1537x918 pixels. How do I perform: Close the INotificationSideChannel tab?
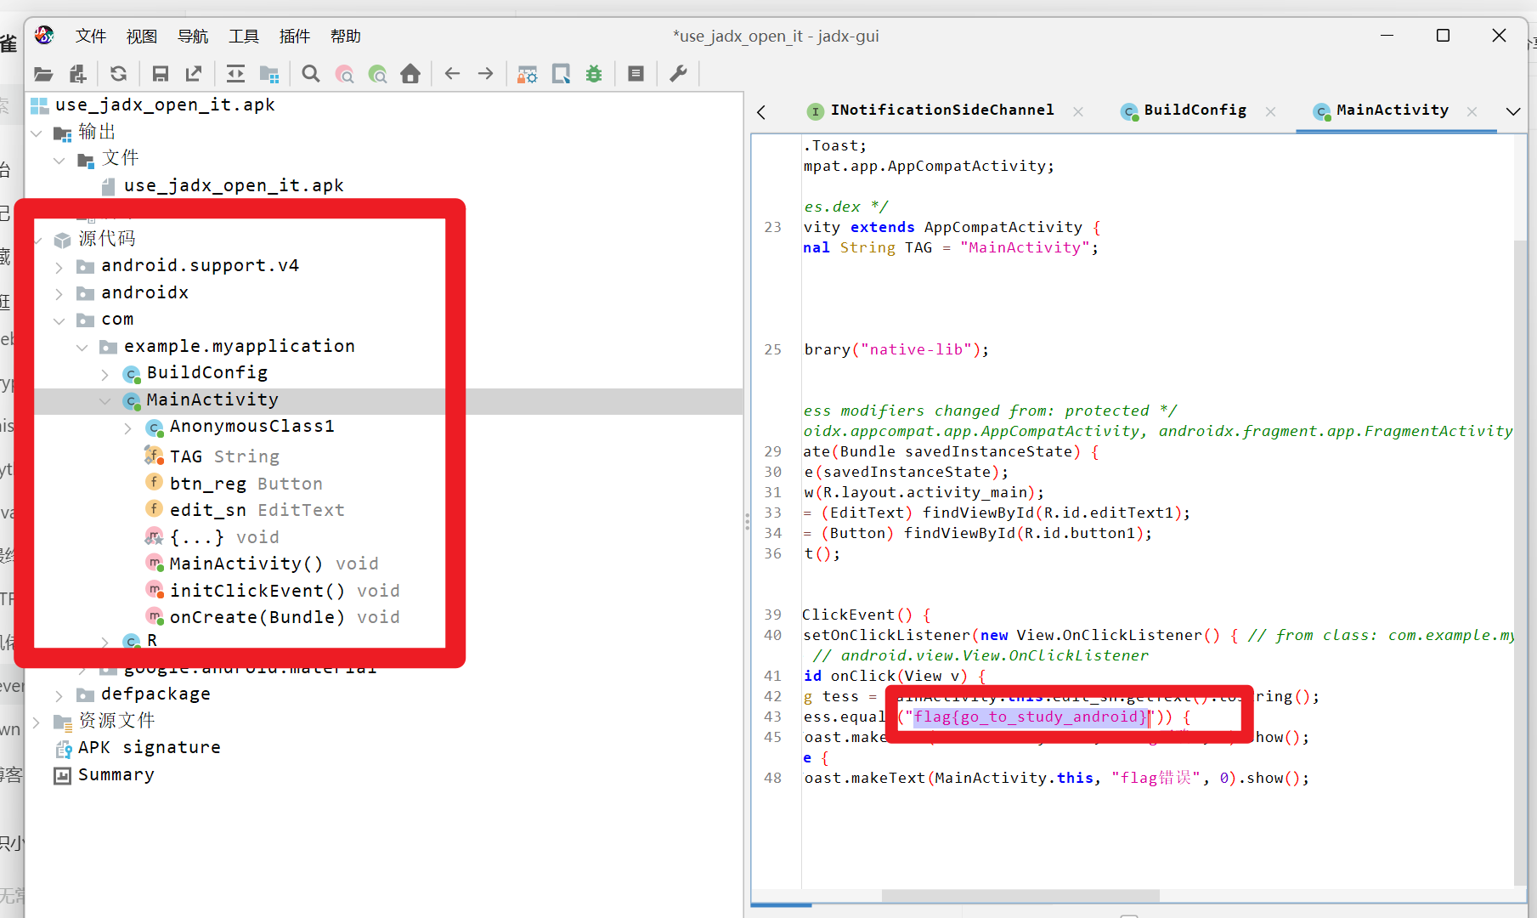1078,111
